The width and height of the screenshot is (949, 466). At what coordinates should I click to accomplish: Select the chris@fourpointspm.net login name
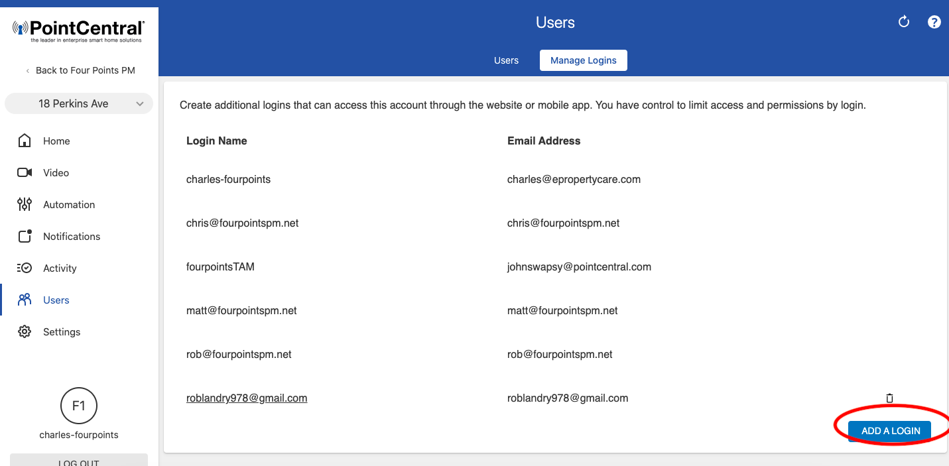click(x=243, y=223)
